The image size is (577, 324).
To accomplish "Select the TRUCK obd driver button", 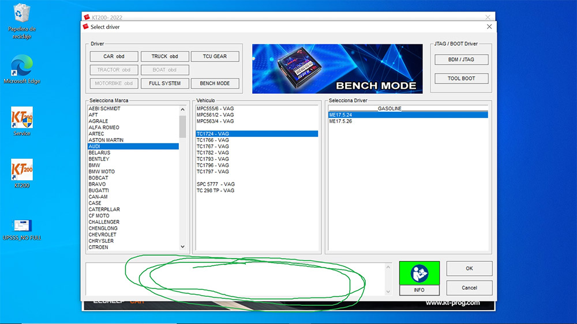I will [164, 56].
